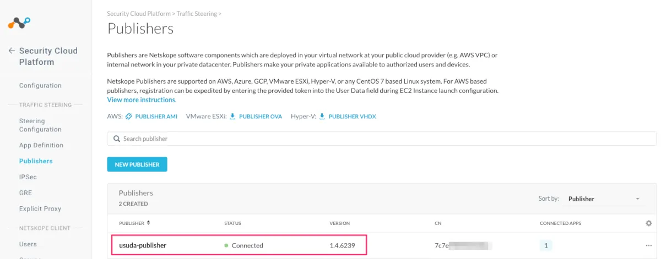
Task: Open Users under Netskope Client
Action: (x=28, y=244)
